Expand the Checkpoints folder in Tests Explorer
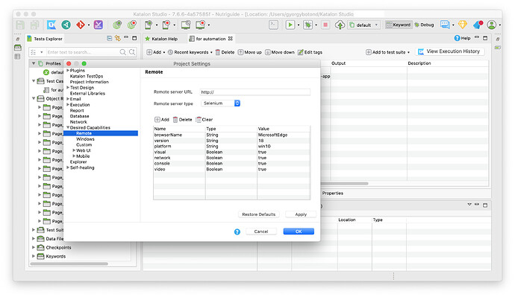Image resolution: width=515 pixels, height=297 pixels. pyautogui.click(x=34, y=247)
